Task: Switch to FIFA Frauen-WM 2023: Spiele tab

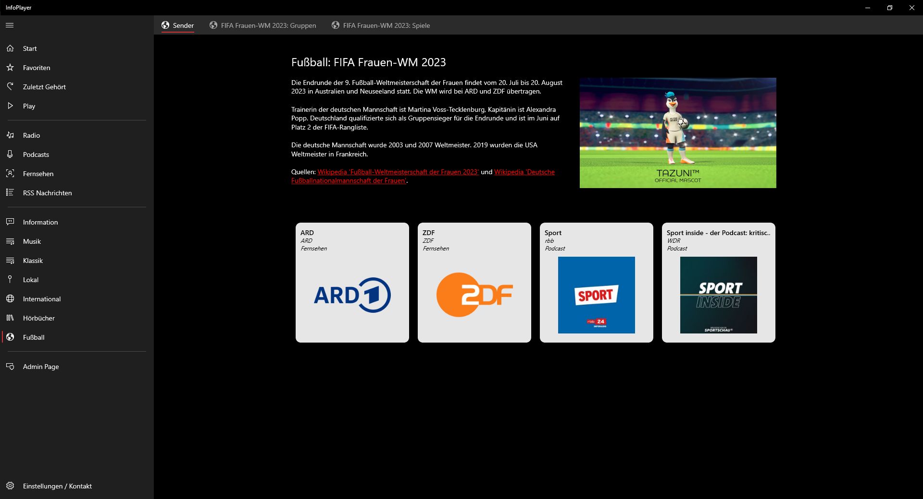Action: 387,25
